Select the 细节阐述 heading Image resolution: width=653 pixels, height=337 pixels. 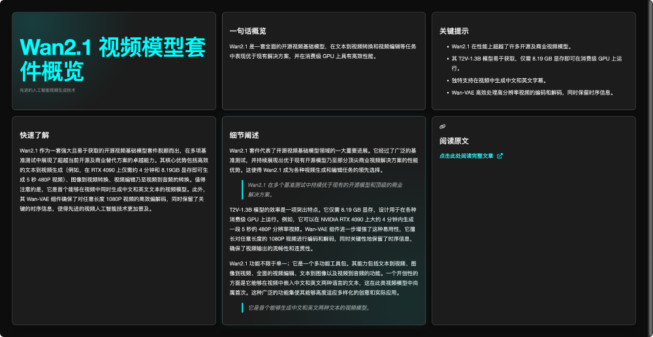[244, 136]
